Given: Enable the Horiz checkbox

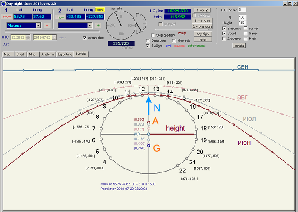Looking at the screenshot, I should pyautogui.click(x=246, y=39).
